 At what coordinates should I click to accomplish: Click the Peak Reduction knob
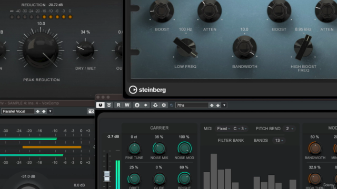coord(41,50)
